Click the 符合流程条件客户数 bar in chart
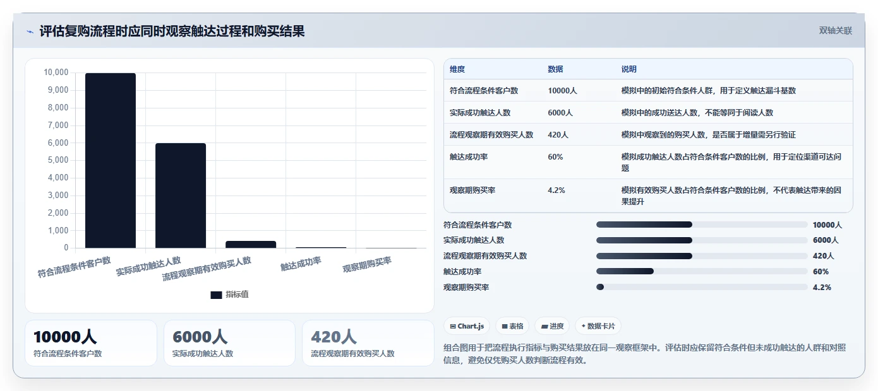 [x=111, y=161]
